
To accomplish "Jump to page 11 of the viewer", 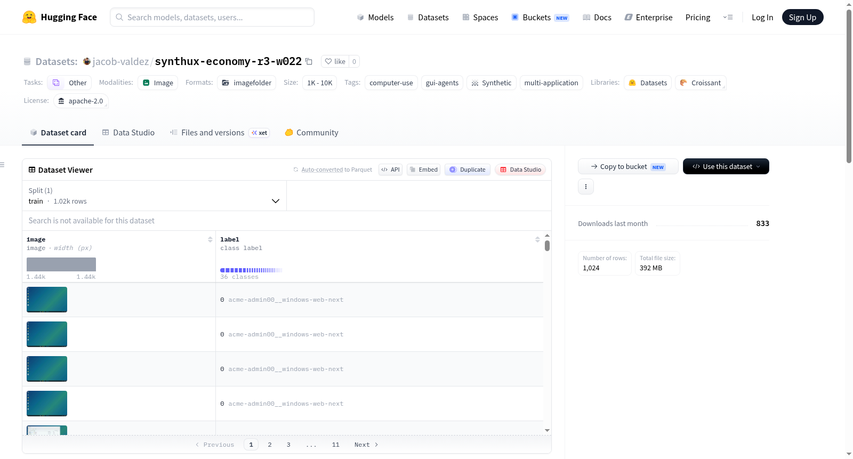I will (335, 445).
